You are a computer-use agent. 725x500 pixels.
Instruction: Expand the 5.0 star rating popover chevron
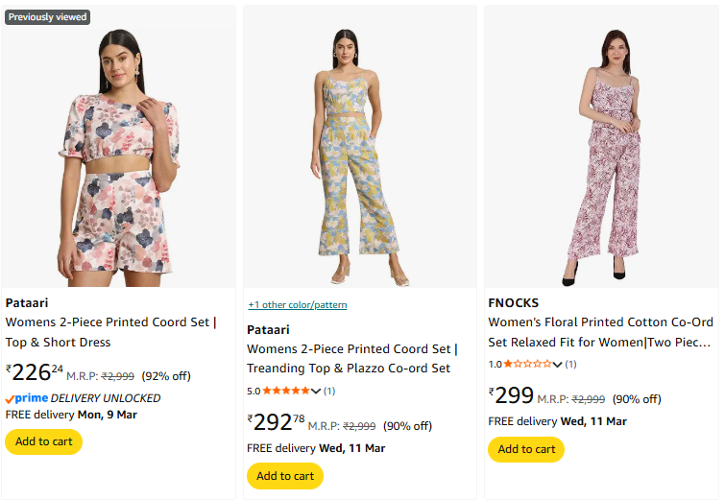pos(317,391)
